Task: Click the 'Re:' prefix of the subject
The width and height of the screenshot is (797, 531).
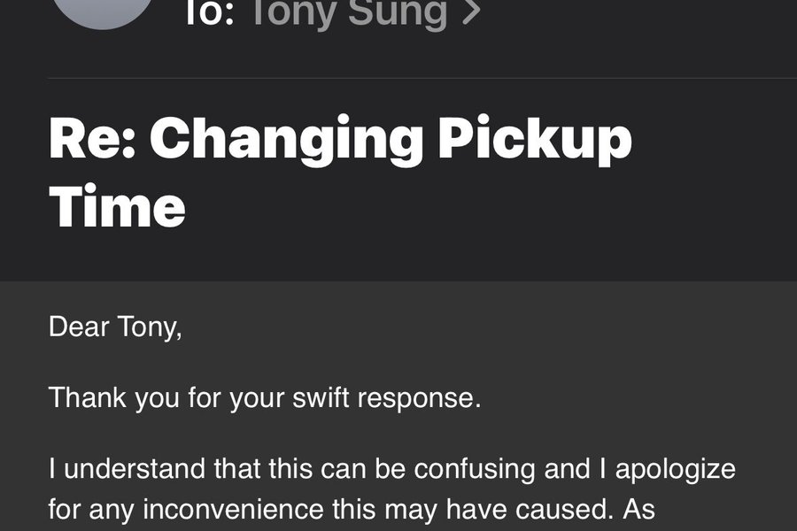Action: [92, 138]
